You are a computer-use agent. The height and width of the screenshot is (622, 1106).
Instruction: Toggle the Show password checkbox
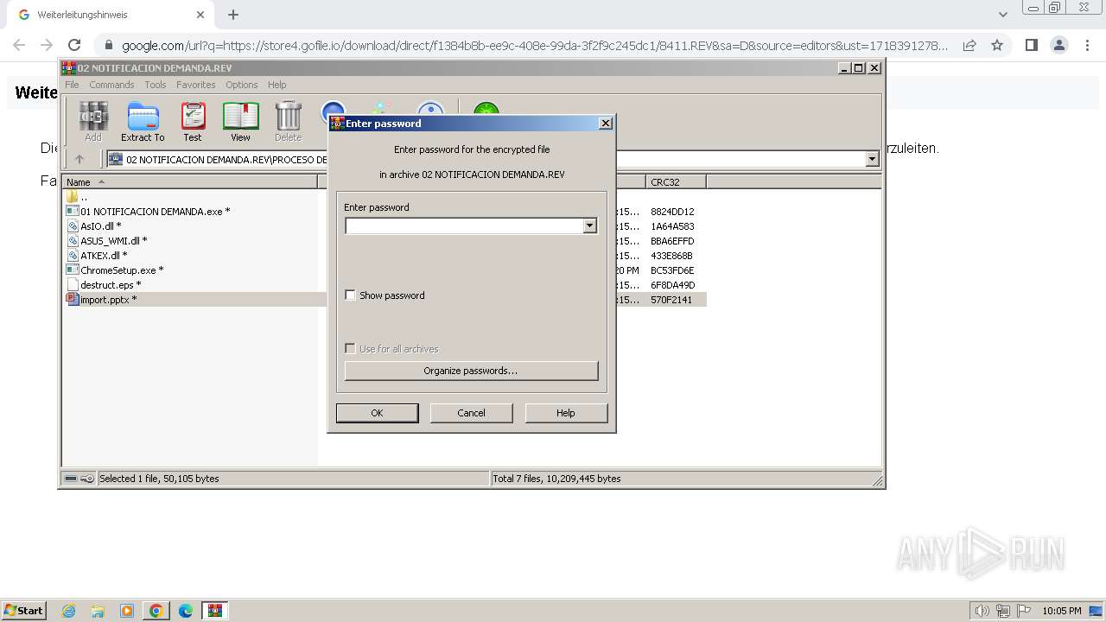click(350, 295)
